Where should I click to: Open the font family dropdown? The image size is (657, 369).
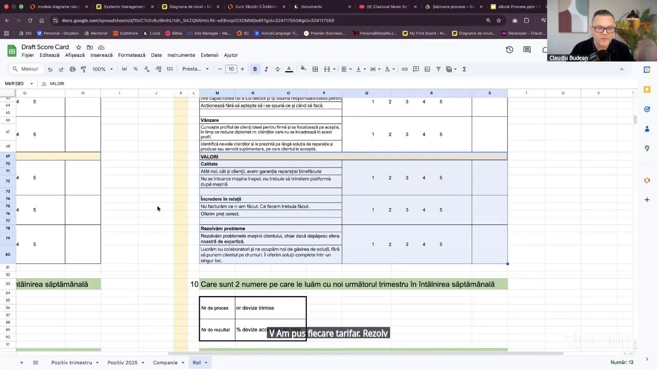(x=196, y=69)
